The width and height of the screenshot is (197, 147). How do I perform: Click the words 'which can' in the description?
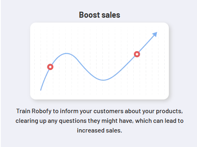(149, 121)
